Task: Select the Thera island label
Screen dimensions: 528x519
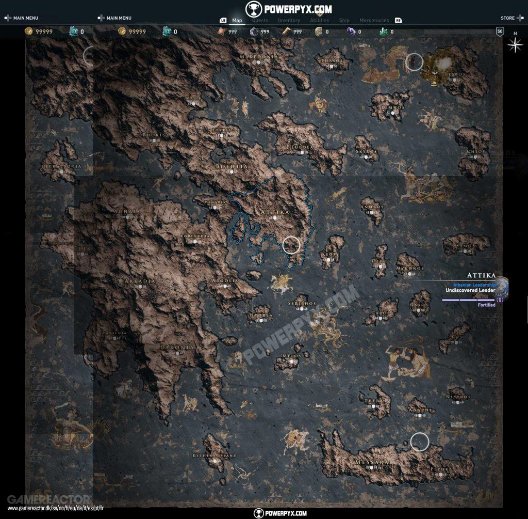Action: pyautogui.click(x=373, y=401)
